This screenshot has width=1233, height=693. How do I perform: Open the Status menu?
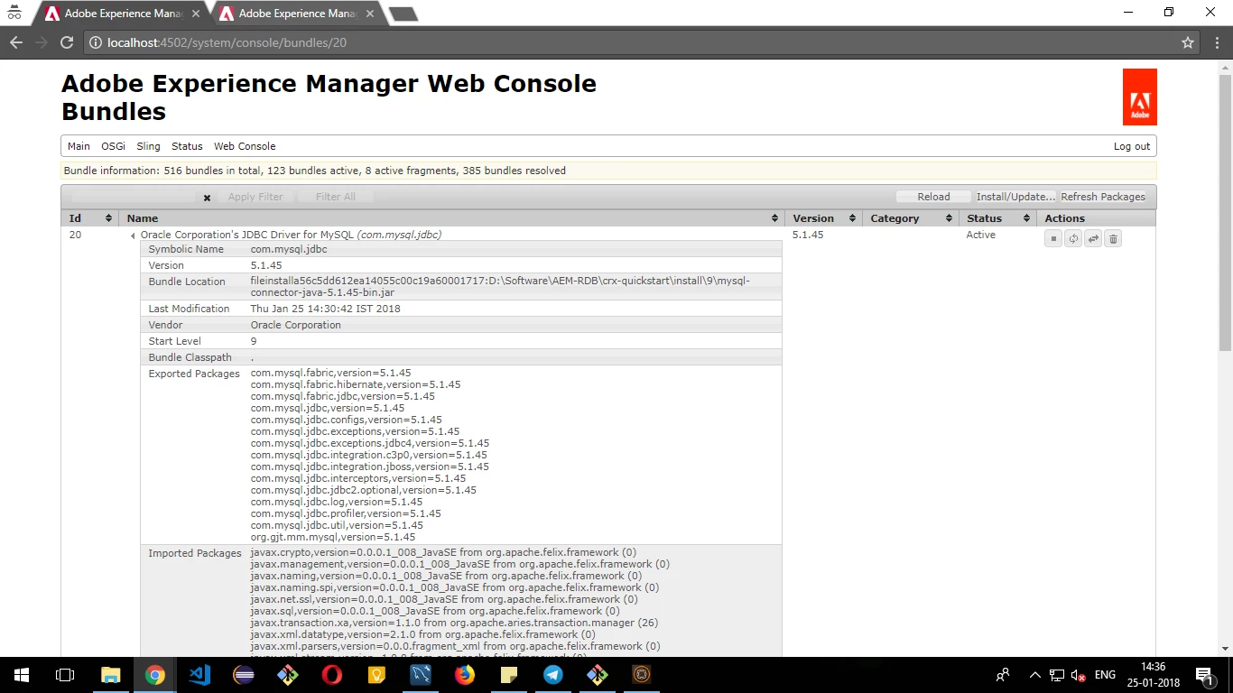[187, 146]
